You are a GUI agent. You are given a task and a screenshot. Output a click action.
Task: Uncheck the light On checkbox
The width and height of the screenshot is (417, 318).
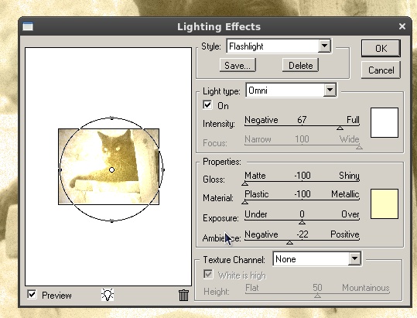tap(207, 104)
